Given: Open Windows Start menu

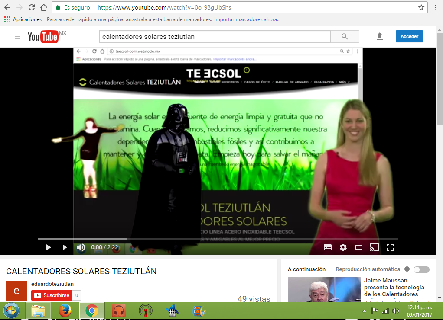Looking at the screenshot, I should pyautogui.click(x=11, y=310).
